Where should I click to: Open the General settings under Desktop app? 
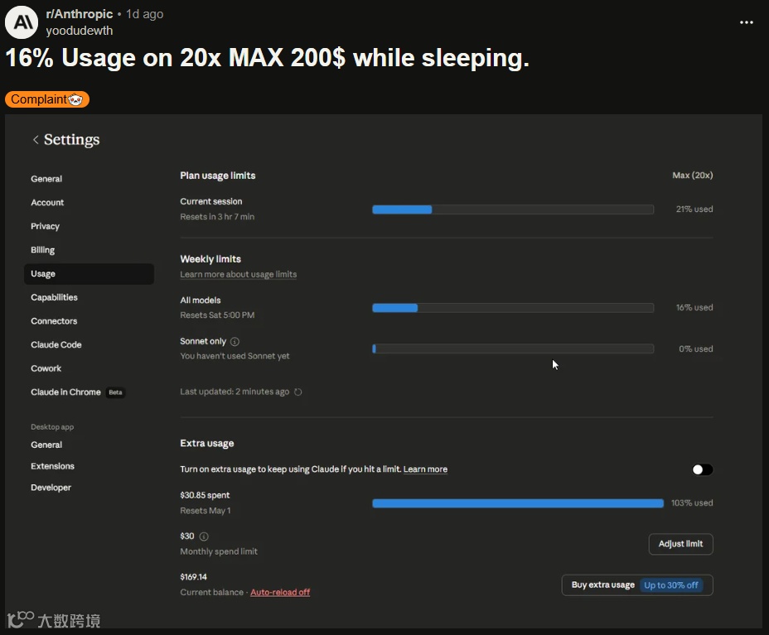(x=46, y=445)
